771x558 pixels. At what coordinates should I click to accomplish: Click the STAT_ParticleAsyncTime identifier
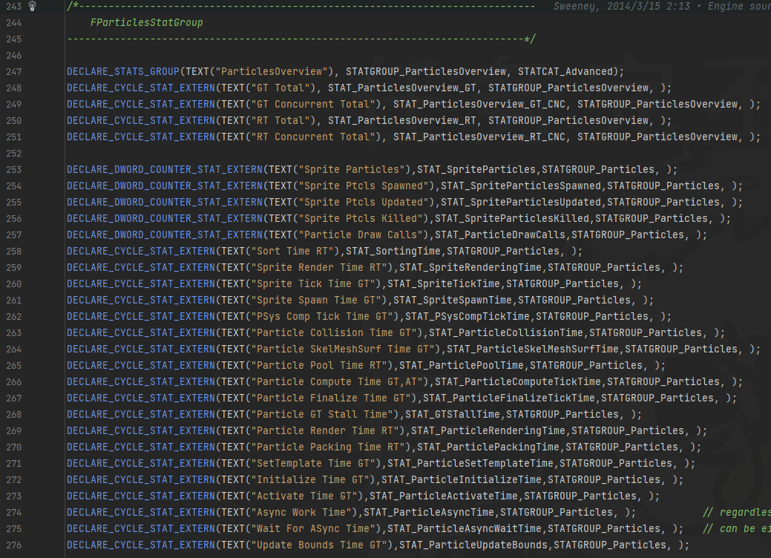429,512
